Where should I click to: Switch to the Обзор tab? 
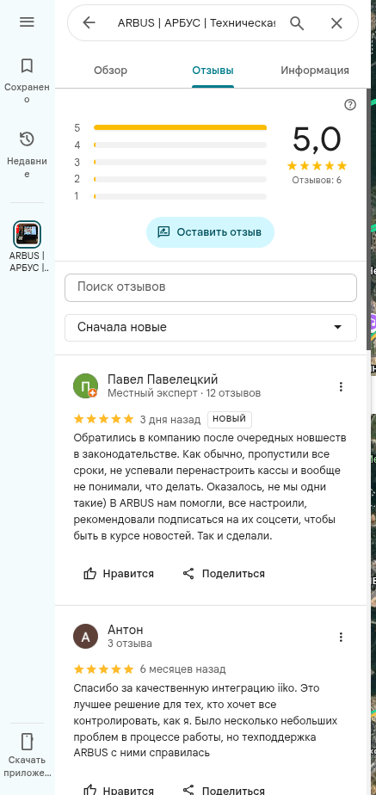(110, 71)
